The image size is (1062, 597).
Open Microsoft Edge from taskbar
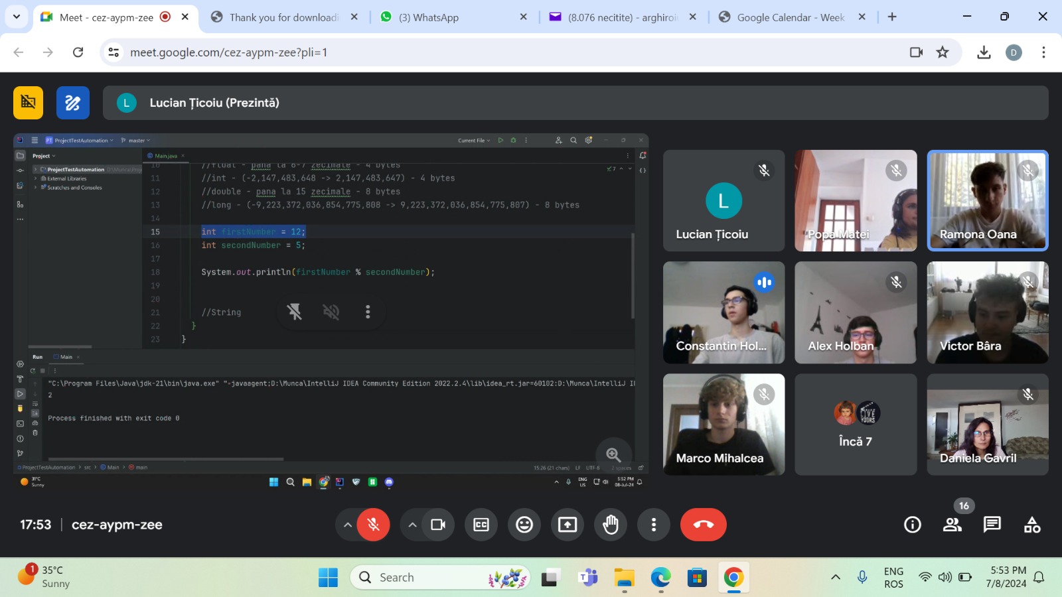pos(660,578)
